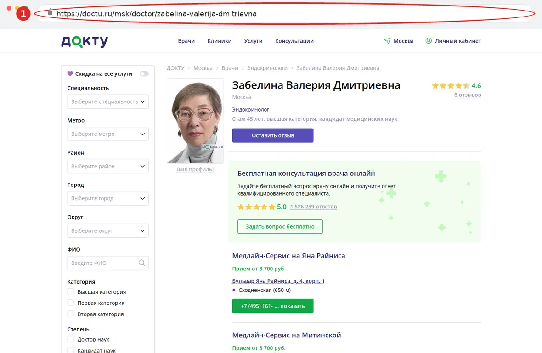This screenshot has width=542, height=353.
Task: Open the Выберите метро dropdown
Action: point(108,134)
